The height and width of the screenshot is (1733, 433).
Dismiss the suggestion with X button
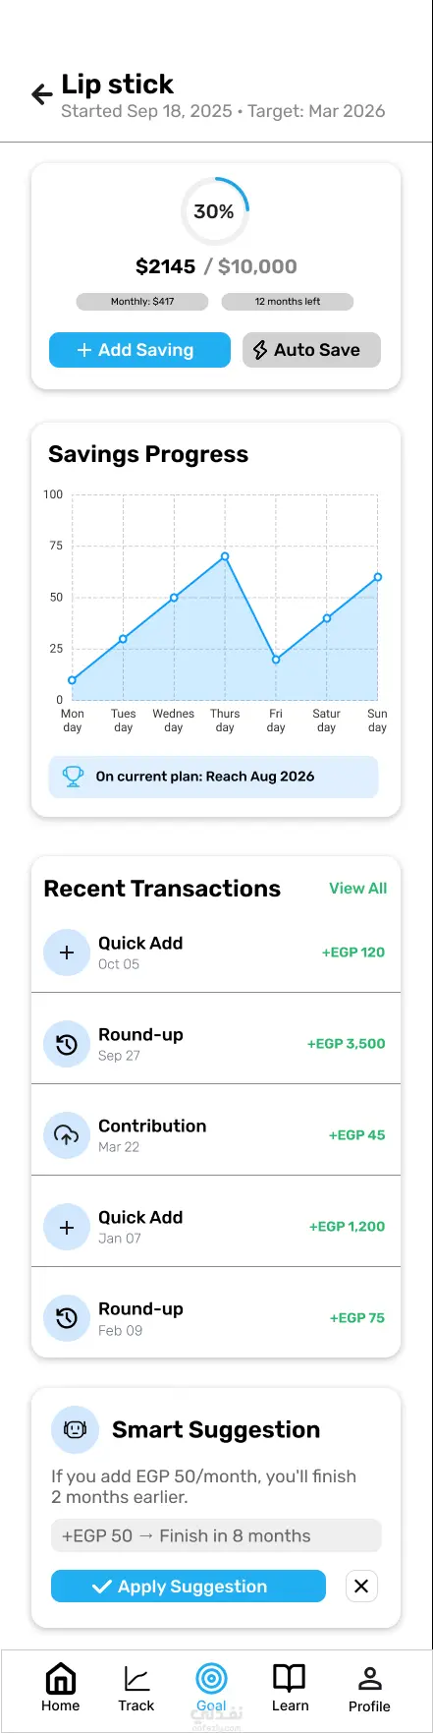tap(361, 1586)
